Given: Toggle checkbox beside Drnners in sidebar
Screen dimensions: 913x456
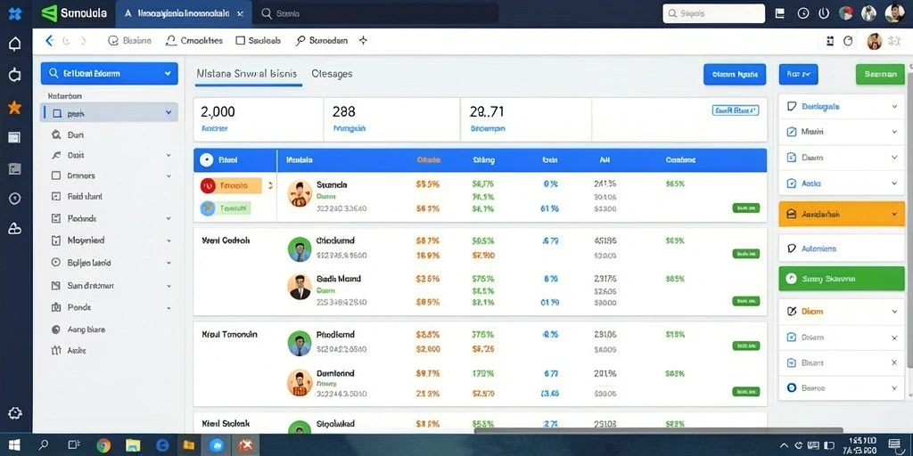Looking at the screenshot, I should (x=56, y=175).
